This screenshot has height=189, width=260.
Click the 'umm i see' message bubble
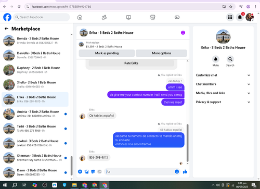tap(175, 87)
